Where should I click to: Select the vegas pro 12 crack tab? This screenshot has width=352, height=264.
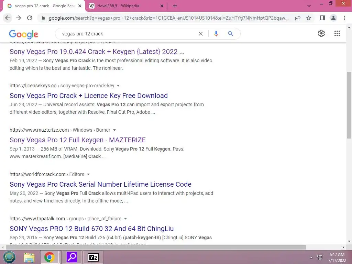(x=44, y=6)
